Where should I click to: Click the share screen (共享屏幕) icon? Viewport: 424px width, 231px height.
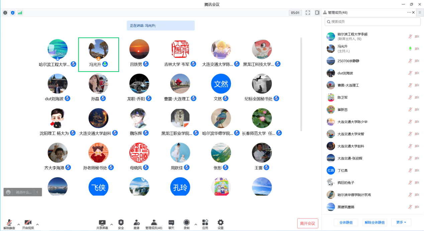[x=102, y=223]
